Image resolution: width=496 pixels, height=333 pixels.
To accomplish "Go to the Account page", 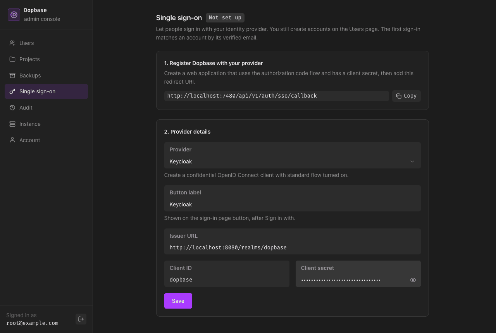I will (46, 140).
